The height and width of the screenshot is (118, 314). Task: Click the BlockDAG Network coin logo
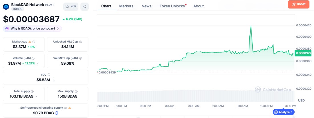6,7
